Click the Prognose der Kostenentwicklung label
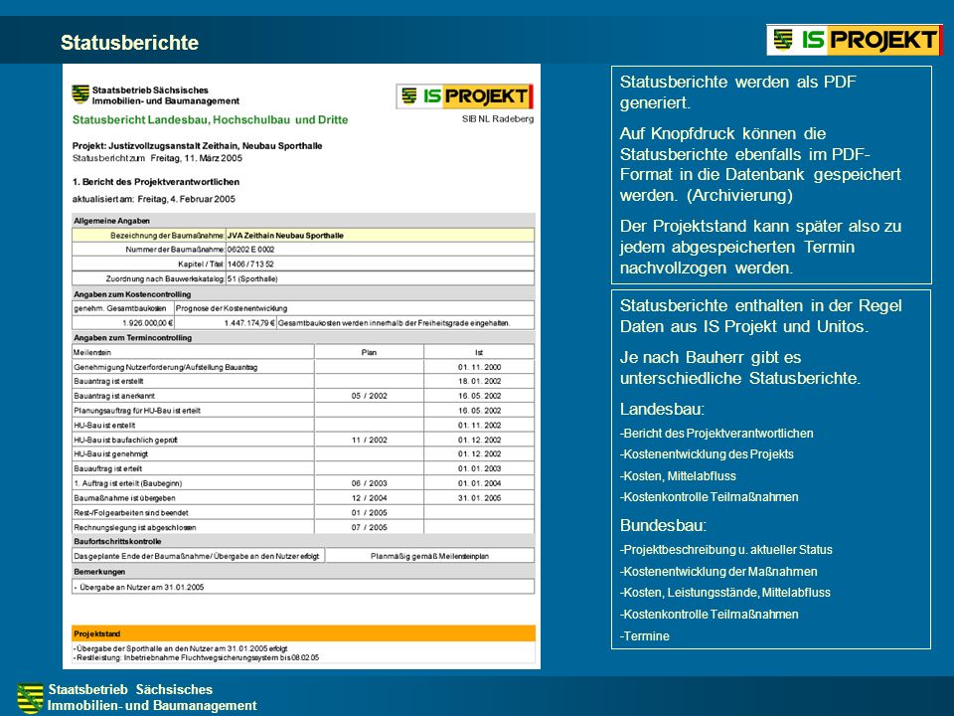This screenshot has height=716, width=954. 232,308
